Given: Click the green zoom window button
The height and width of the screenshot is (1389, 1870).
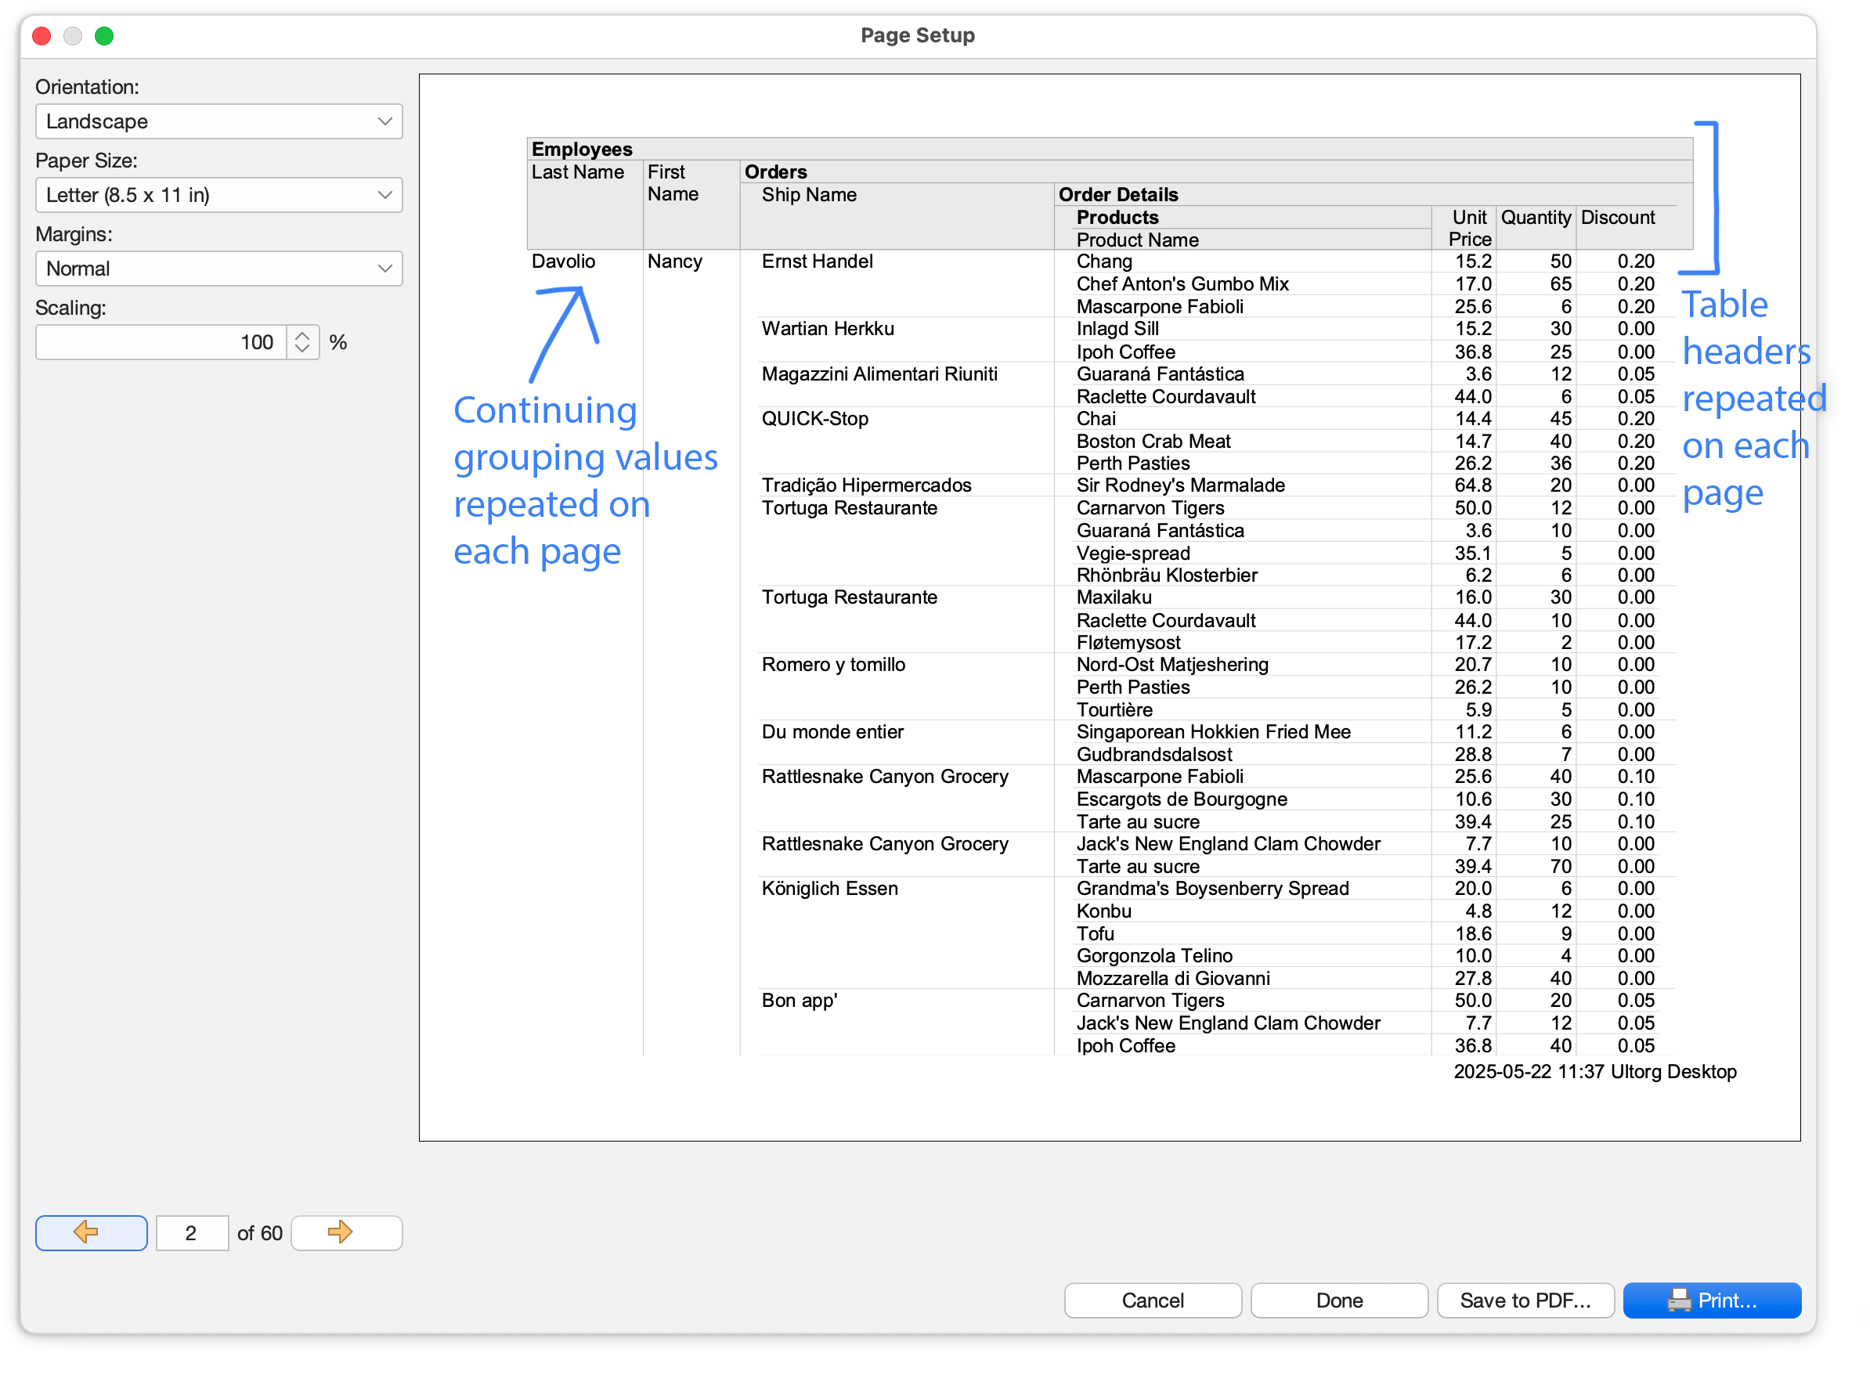Looking at the screenshot, I should coord(104,35).
